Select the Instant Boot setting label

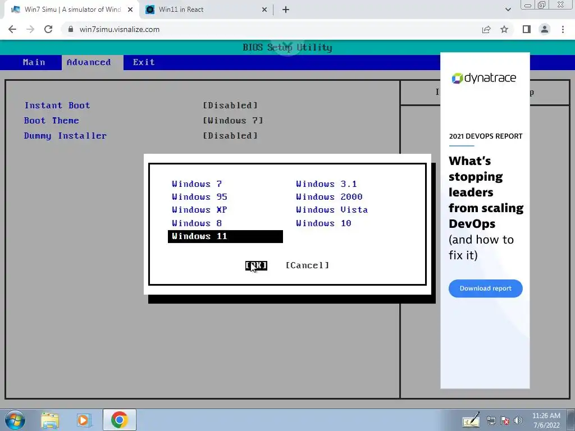57,106
